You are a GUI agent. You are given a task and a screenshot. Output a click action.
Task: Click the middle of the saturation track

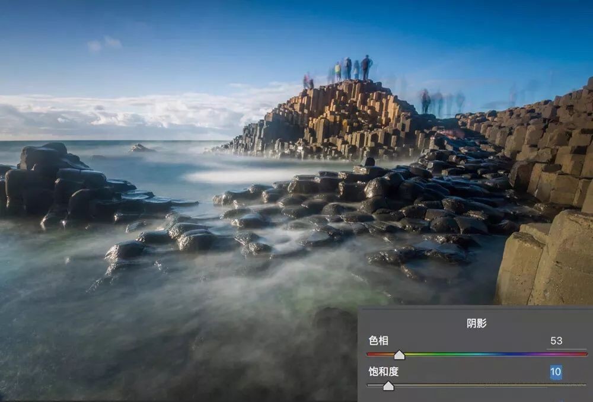tap(477, 385)
